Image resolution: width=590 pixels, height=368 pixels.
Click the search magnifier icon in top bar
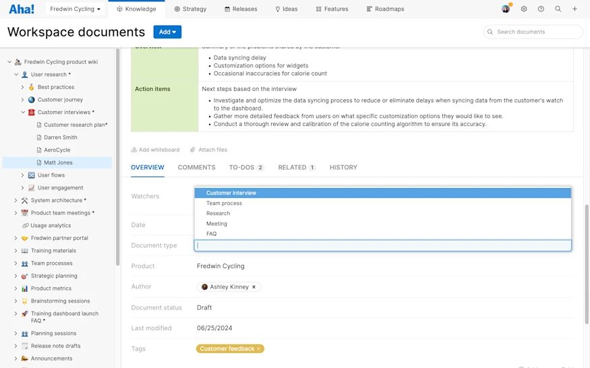pyautogui.click(x=558, y=9)
